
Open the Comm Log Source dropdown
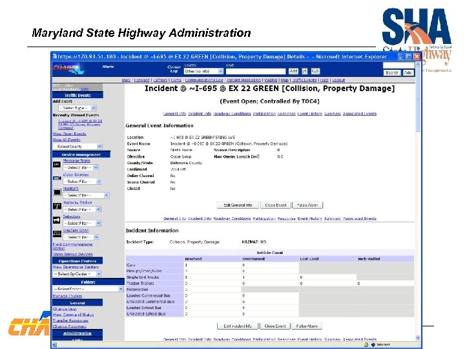(203, 71)
